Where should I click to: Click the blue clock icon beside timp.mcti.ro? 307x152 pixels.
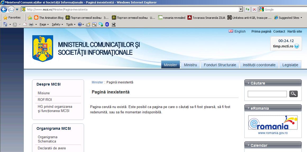tap(297, 46)
